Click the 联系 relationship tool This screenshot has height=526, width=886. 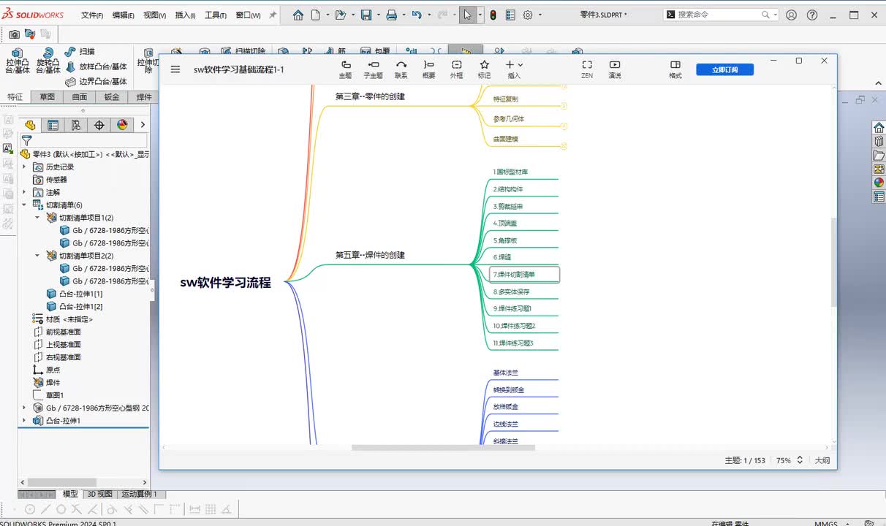click(x=401, y=69)
